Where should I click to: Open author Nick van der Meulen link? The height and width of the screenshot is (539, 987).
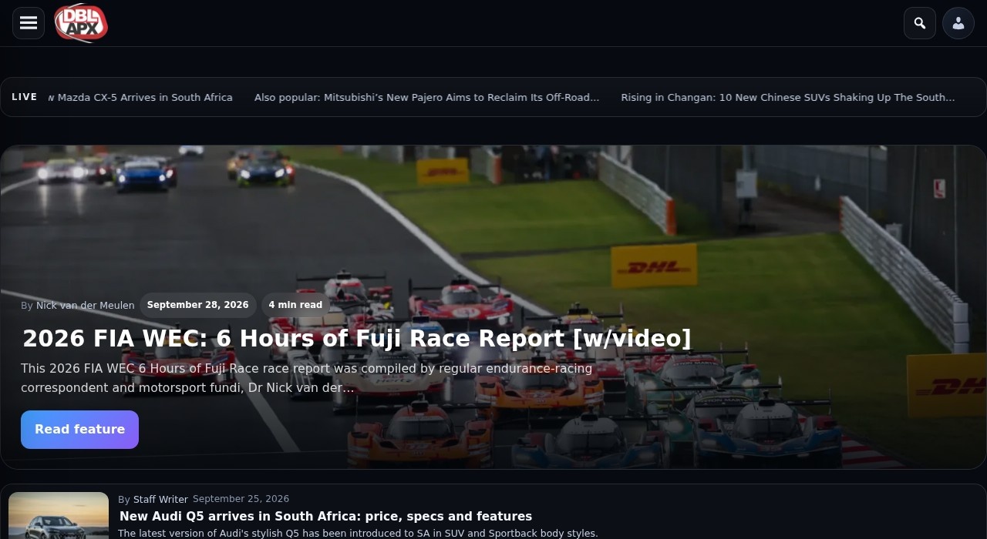tap(86, 306)
